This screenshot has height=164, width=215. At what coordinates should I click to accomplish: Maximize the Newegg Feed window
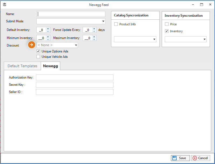(x=201, y=5)
